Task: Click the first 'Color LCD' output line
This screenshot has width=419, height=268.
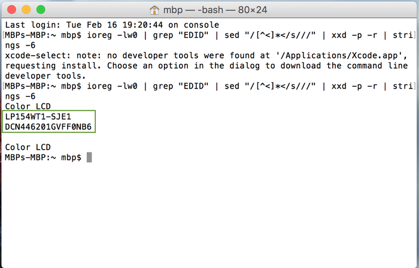Action: pyautogui.click(x=28, y=106)
